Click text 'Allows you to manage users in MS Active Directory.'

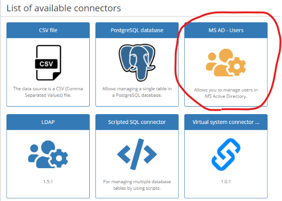pyautogui.click(x=226, y=93)
